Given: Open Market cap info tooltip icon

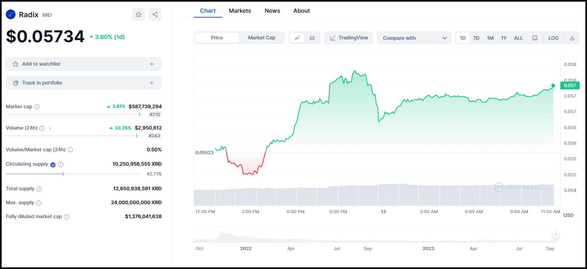Looking at the screenshot, I should pyautogui.click(x=37, y=107).
